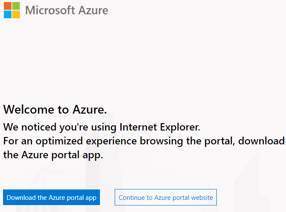
Task: Click the word "Azure" in the header
Action: coord(91,10)
